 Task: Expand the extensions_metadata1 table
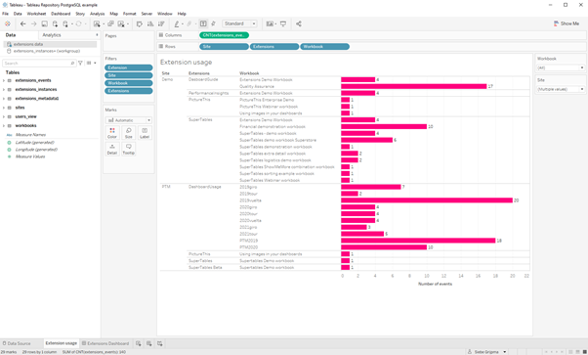click(x=4, y=99)
